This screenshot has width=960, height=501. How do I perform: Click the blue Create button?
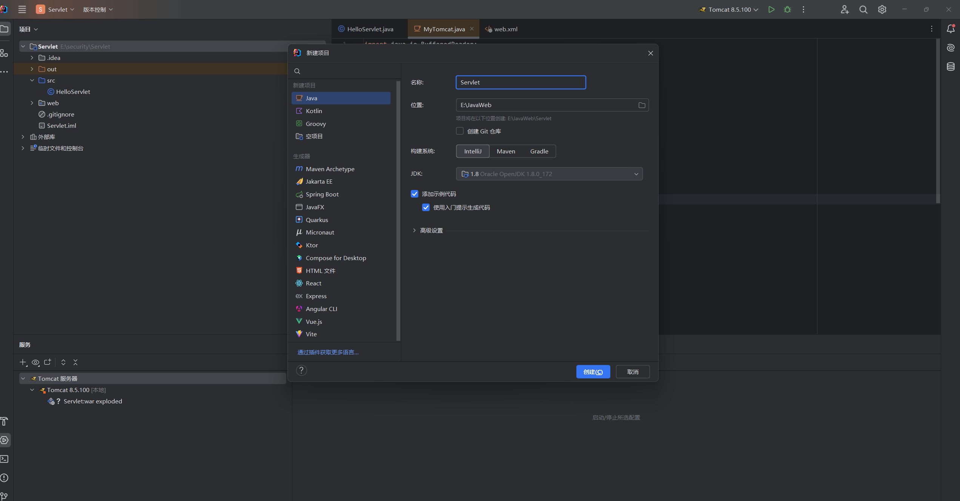tap(593, 372)
